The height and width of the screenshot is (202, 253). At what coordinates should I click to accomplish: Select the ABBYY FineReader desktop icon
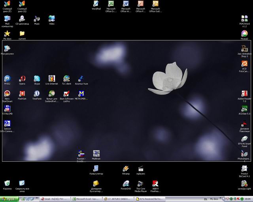[x=155, y=186]
